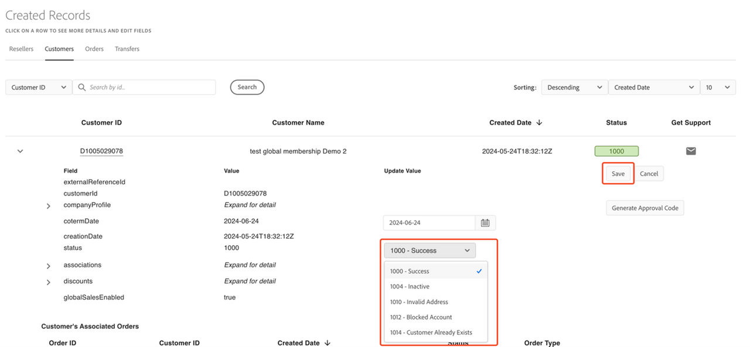750x347 pixels.
Task: Switch to the Resellers tab
Action: pos(21,49)
